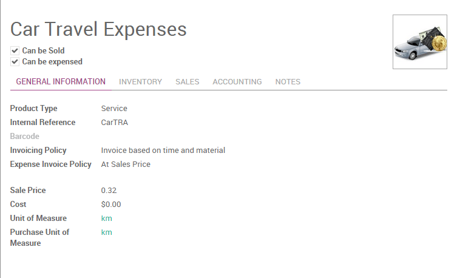Viewport: 457px width, 278px height.
Task: Select the CarTRA internal reference value
Action: [x=115, y=123]
